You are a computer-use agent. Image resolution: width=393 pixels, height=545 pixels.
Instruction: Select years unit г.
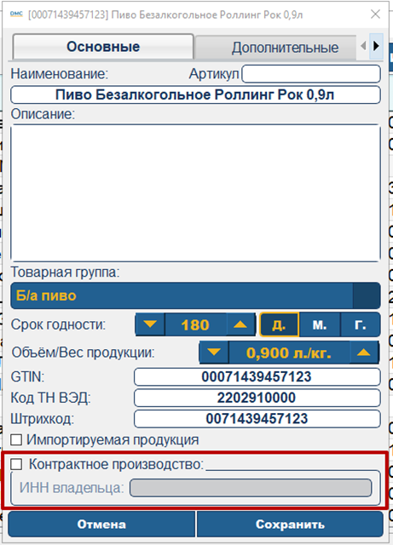(360, 324)
